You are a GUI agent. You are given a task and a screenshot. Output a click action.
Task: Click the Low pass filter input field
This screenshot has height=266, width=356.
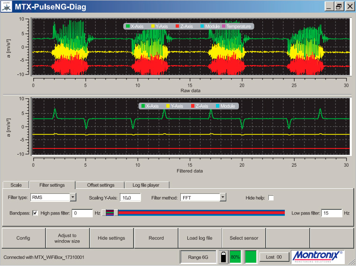332,213
